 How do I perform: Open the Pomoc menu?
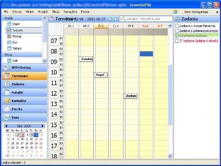(x=85, y=12)
